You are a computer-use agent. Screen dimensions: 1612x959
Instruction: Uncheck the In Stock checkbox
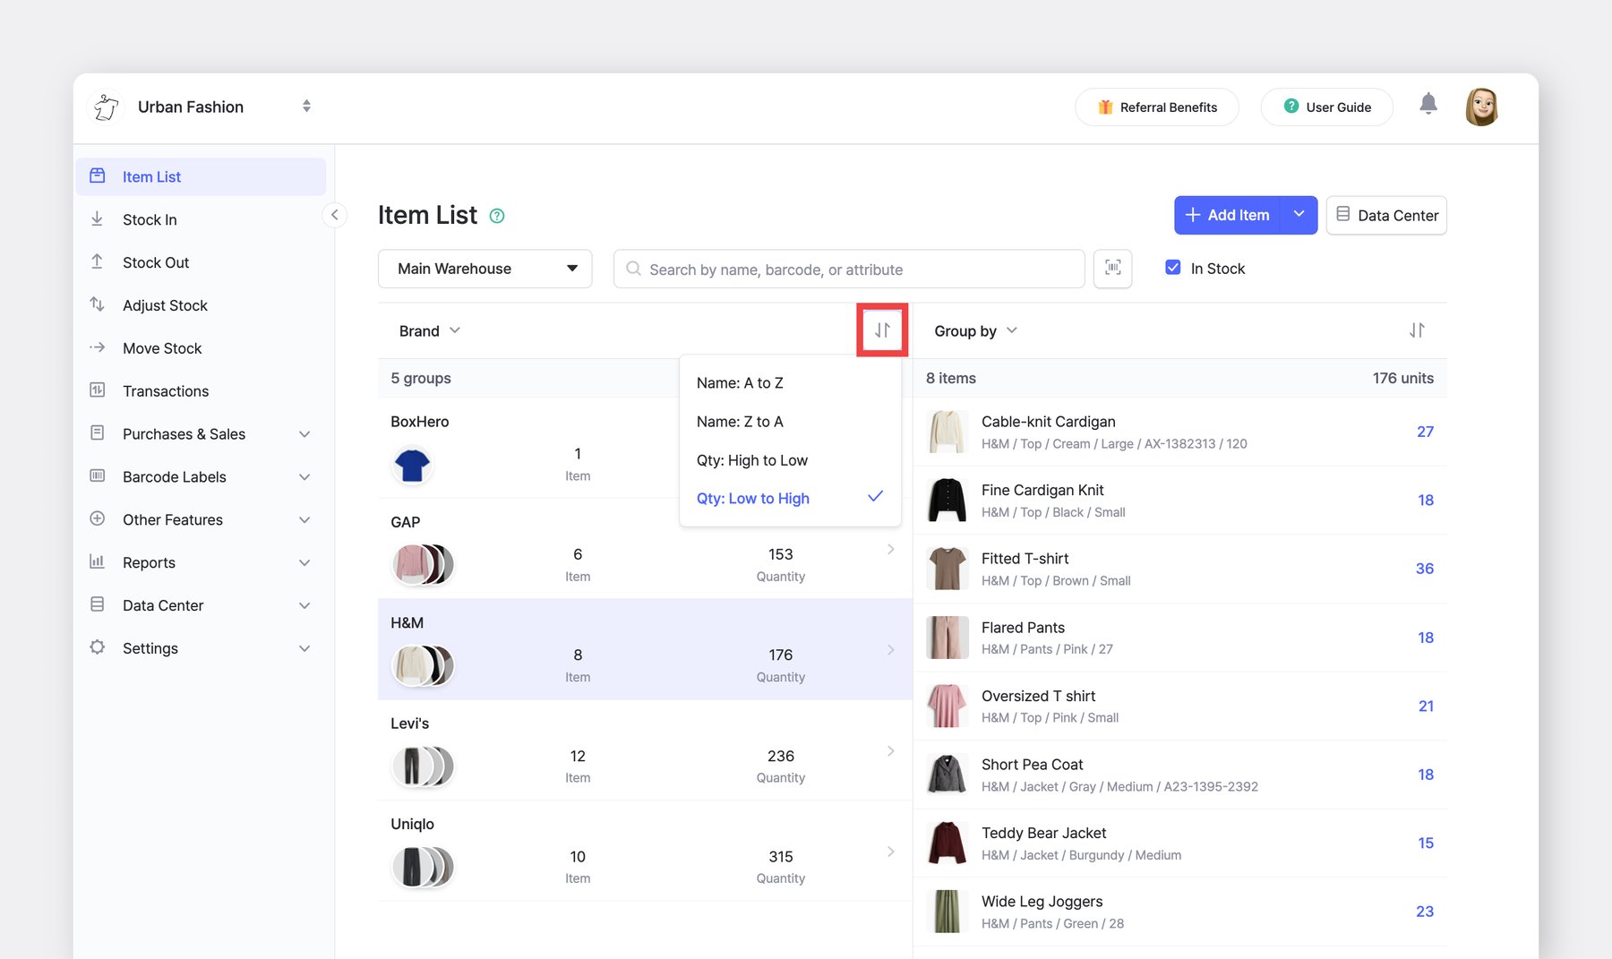[x=1173, y=268]
